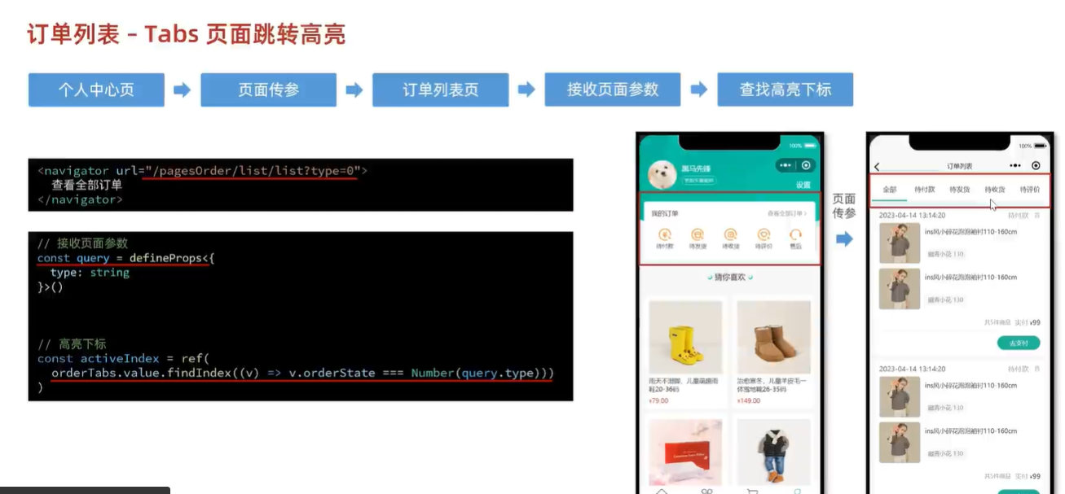Click the // 接收页面参数 comment
The height and width of the screenshot is (494, 1065).
pyautogui.click(x=82, y=243)
